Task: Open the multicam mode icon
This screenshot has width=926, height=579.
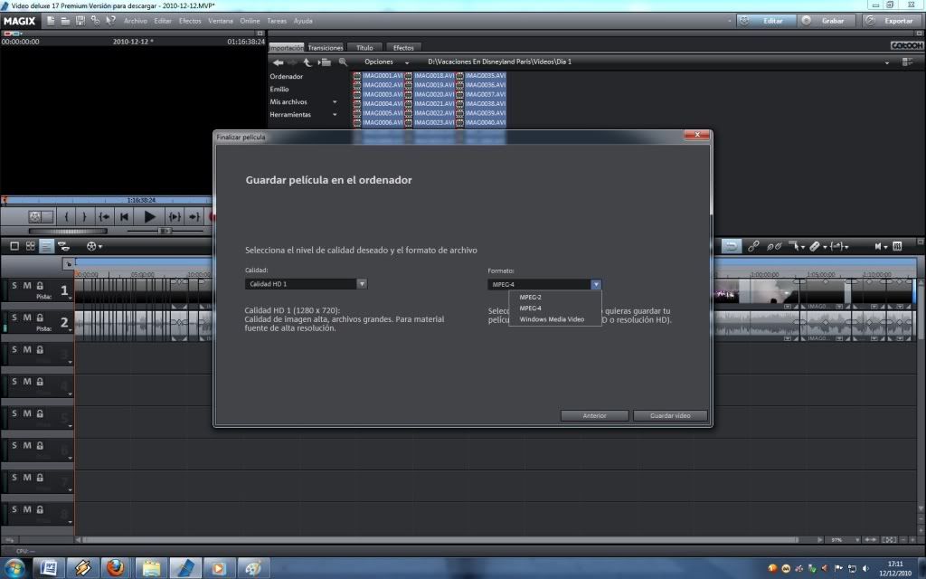Action: [63, 246]
